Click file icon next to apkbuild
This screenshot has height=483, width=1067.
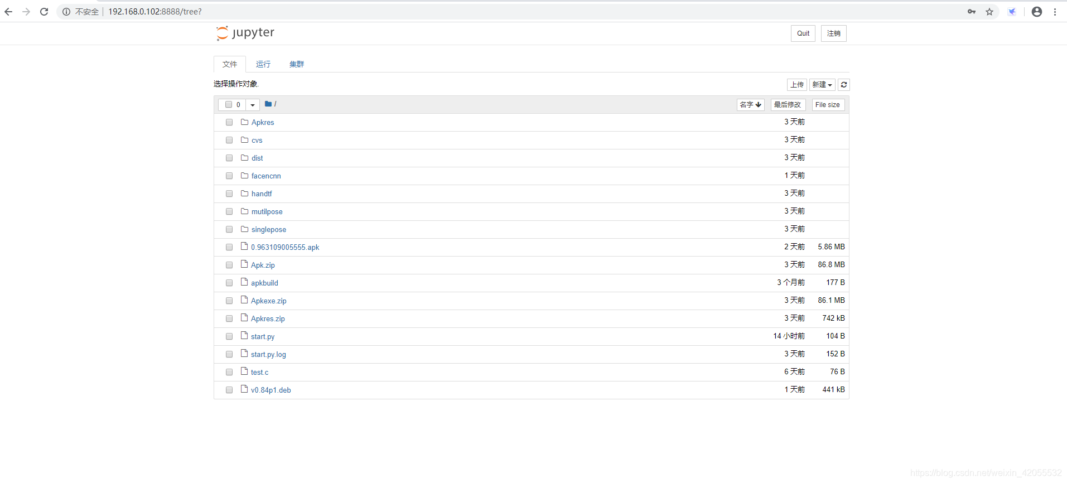[244, 282]
